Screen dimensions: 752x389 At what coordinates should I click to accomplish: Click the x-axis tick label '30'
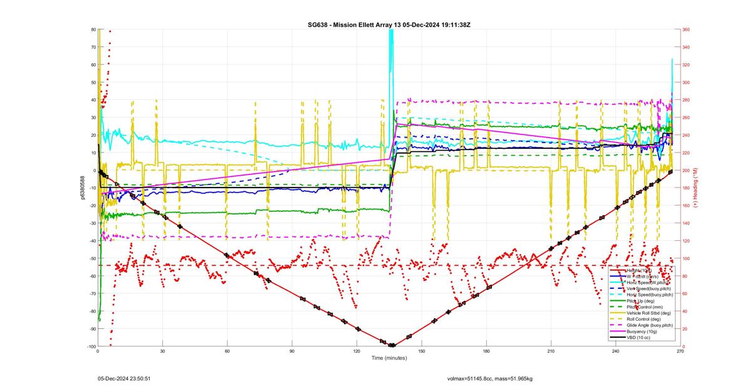point(162,351)
